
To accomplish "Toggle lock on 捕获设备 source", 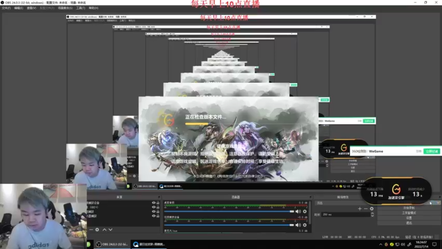I will (158, 203).
